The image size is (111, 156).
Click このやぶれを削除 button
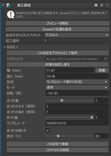[58, 150]
